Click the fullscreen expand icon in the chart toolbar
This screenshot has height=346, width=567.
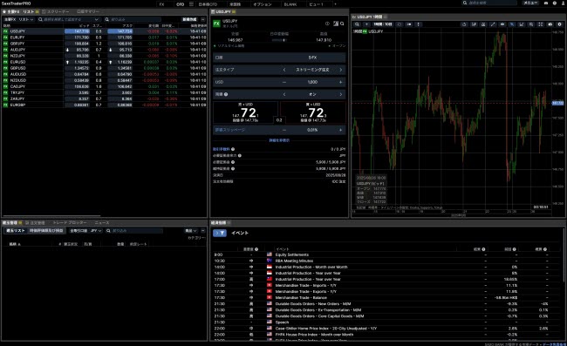(540, 24)
